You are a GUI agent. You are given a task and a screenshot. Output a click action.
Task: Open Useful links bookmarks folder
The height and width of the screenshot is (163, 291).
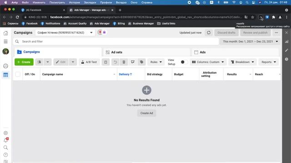166,24
